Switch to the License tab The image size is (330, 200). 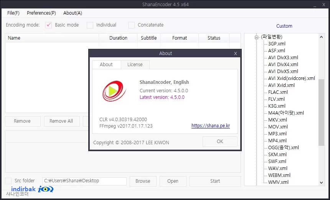coord(135,65)
